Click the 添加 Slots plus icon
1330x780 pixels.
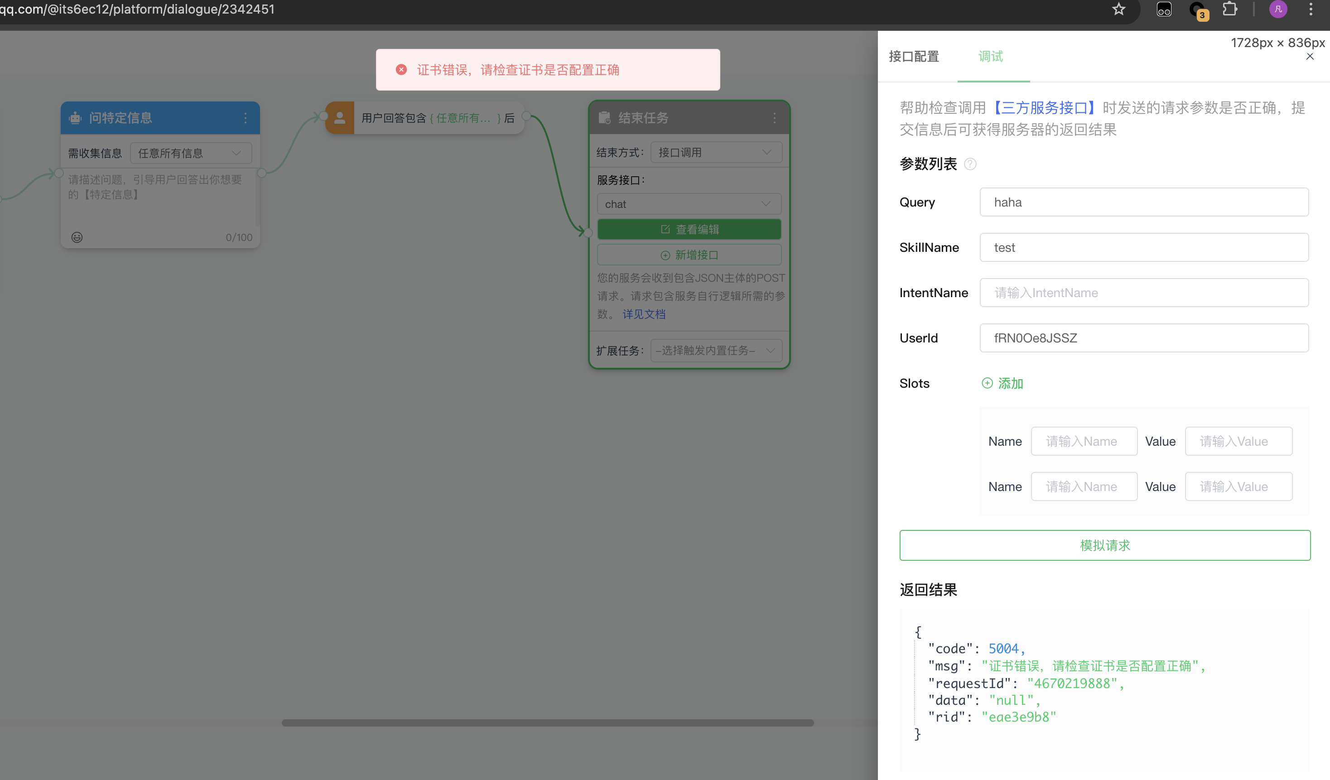point(988,383)
